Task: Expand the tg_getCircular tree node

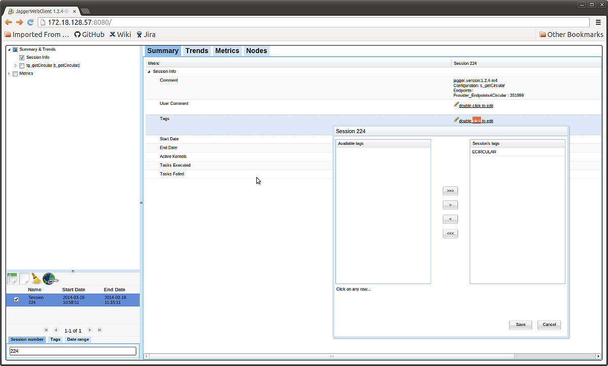Action: [x=16, y=65]
